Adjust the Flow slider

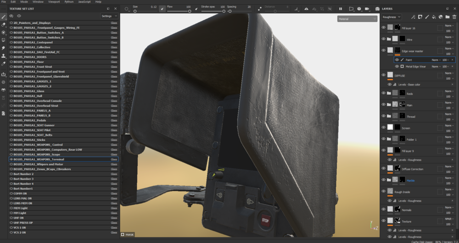[x=179, y=11]
